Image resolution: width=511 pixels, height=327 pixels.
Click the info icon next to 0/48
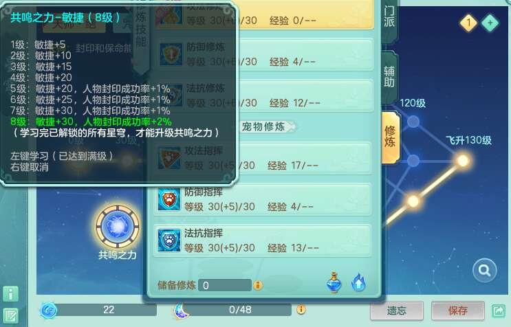coord(301,309)
